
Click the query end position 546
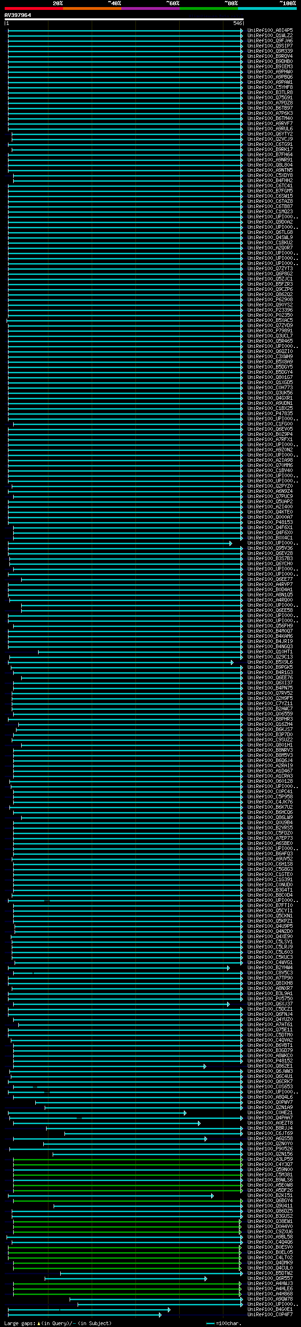[238, 23]
